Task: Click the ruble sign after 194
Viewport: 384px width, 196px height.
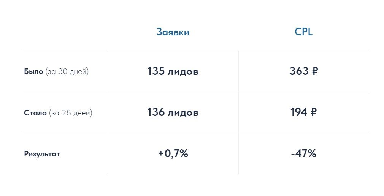Action: (314, 112)
